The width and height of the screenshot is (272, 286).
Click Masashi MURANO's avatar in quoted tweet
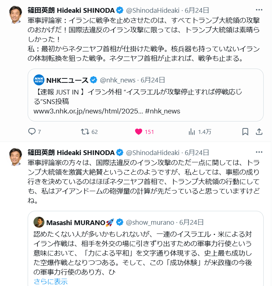point(39,222)
